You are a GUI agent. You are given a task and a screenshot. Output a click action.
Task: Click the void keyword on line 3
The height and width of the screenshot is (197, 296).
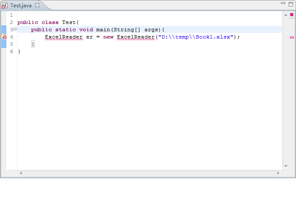[x=86, y=30]
